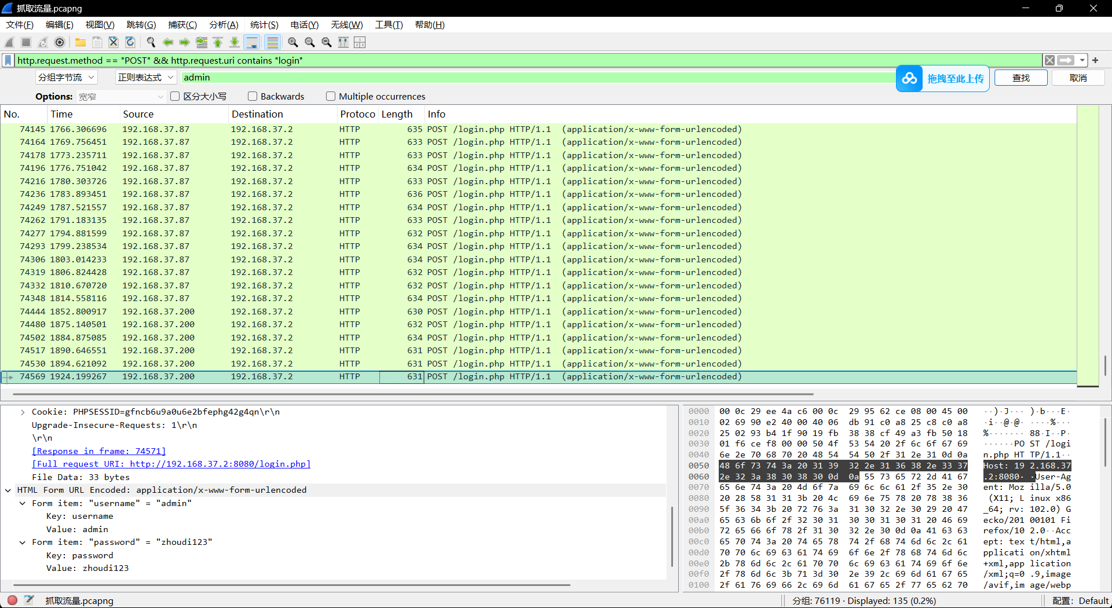Click the 查找 find button
Viewport: 1112px width, 608px height.
tap(1021, 78)
